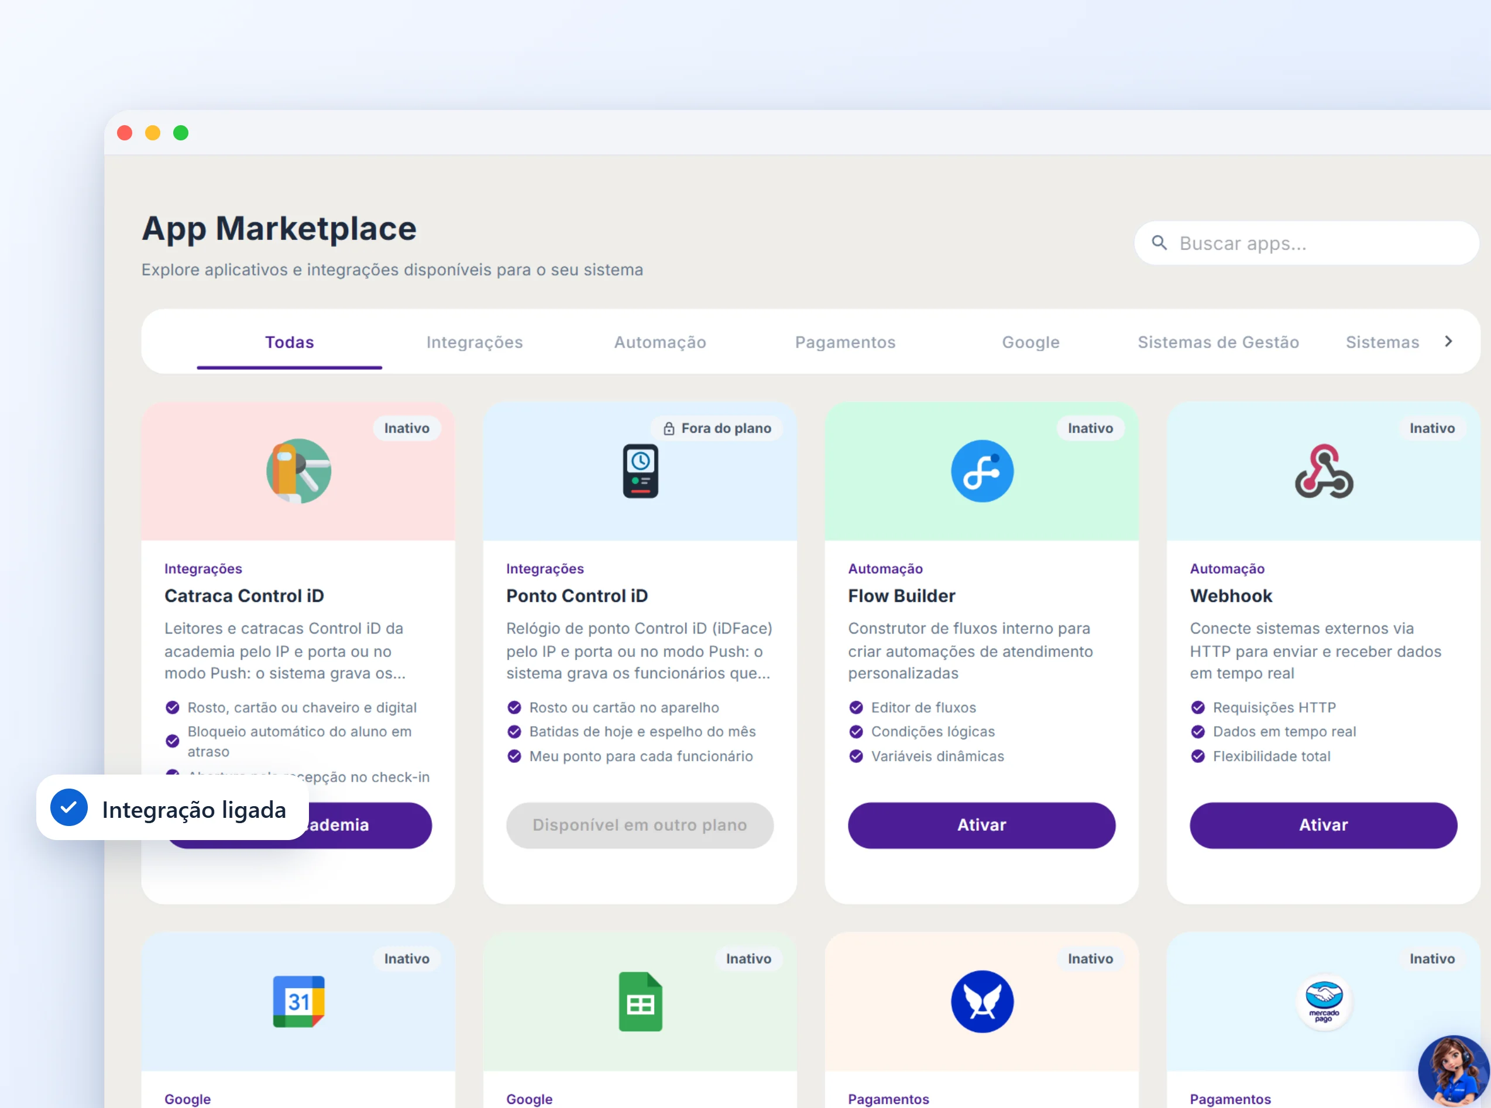The height and width of the screenshot is (1108, 1491).
Task: Click the Flow Builder blue circle icon
Action: [x=982, y=471]
